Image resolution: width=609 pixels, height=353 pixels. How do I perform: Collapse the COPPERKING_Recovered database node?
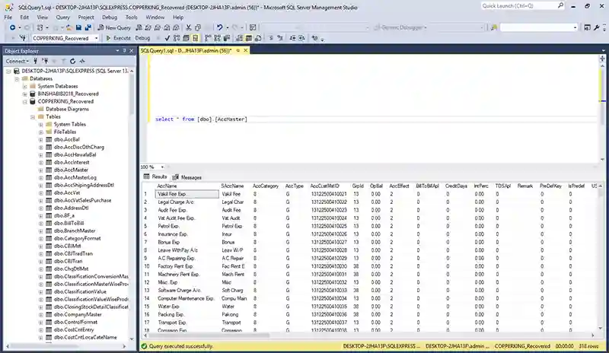25,102
